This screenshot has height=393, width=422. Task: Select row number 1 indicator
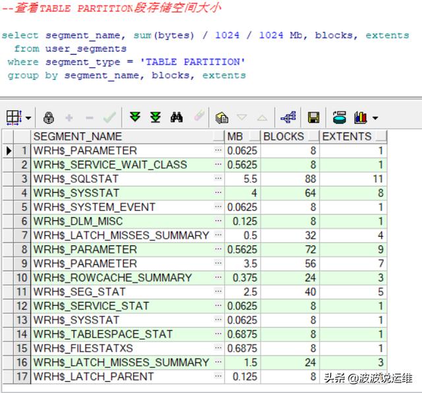pyautogui.click(x=22, y=151)
